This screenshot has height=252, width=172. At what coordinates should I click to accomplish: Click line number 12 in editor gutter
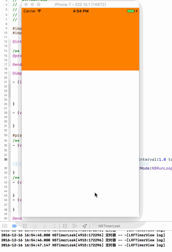(6, 42)
